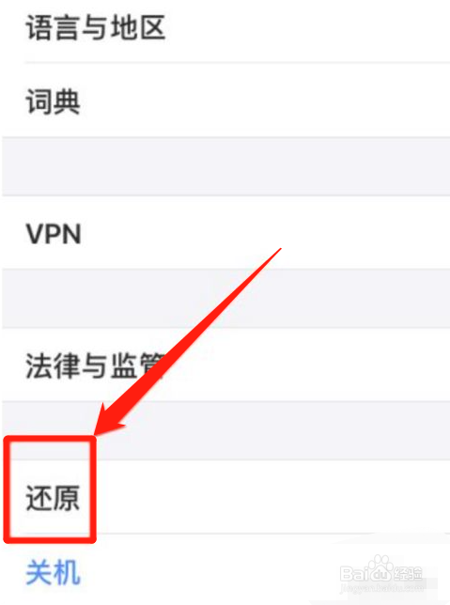450x605 pixels.
Task: Tap empty area right of 还原 row
Action: pos(272,497)
